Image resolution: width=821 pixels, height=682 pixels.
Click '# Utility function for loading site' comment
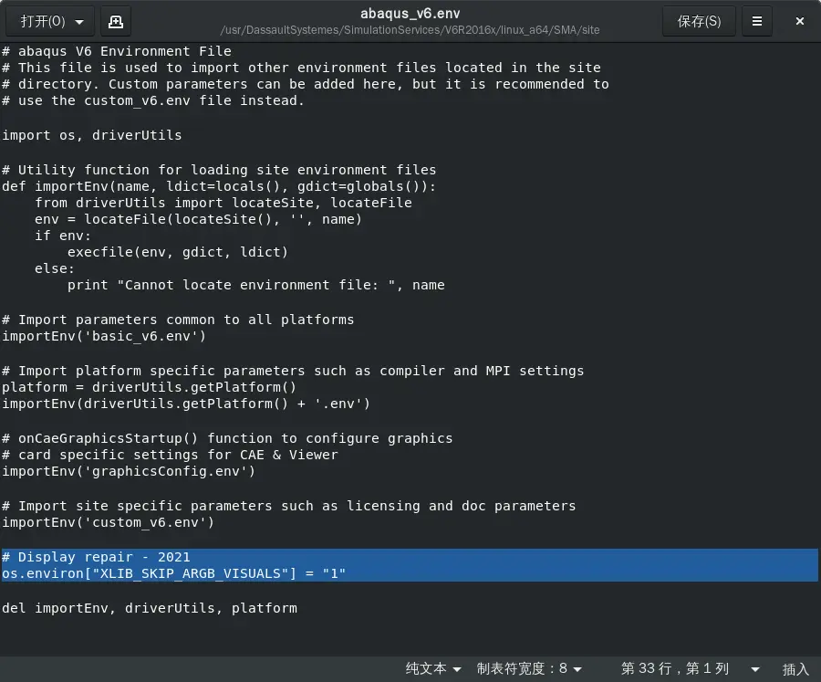[x=219, y=170]
